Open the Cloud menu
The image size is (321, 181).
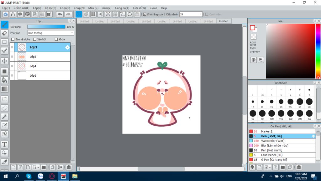tap(153, 8)
